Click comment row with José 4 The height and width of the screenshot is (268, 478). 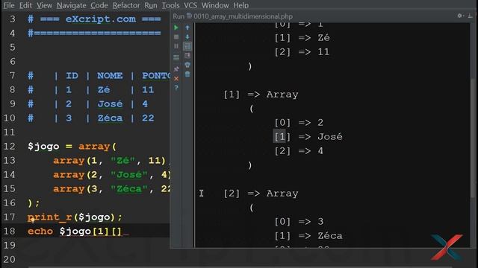click(x=88, y=104)
